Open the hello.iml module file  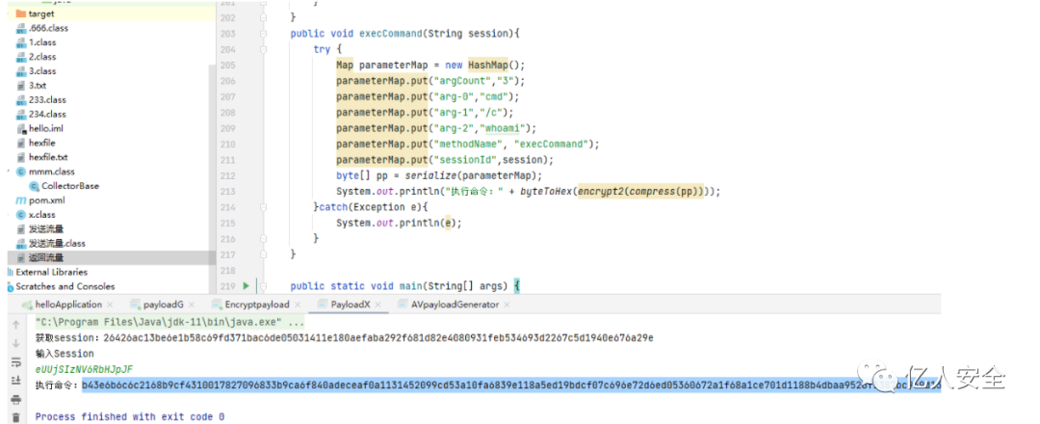pyautogui.click(x=46, y=129)
